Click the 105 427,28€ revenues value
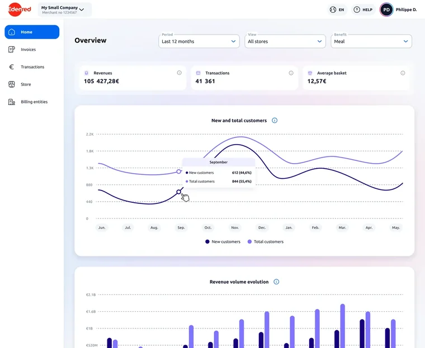The image size is (425, 348). click(101, 81)
